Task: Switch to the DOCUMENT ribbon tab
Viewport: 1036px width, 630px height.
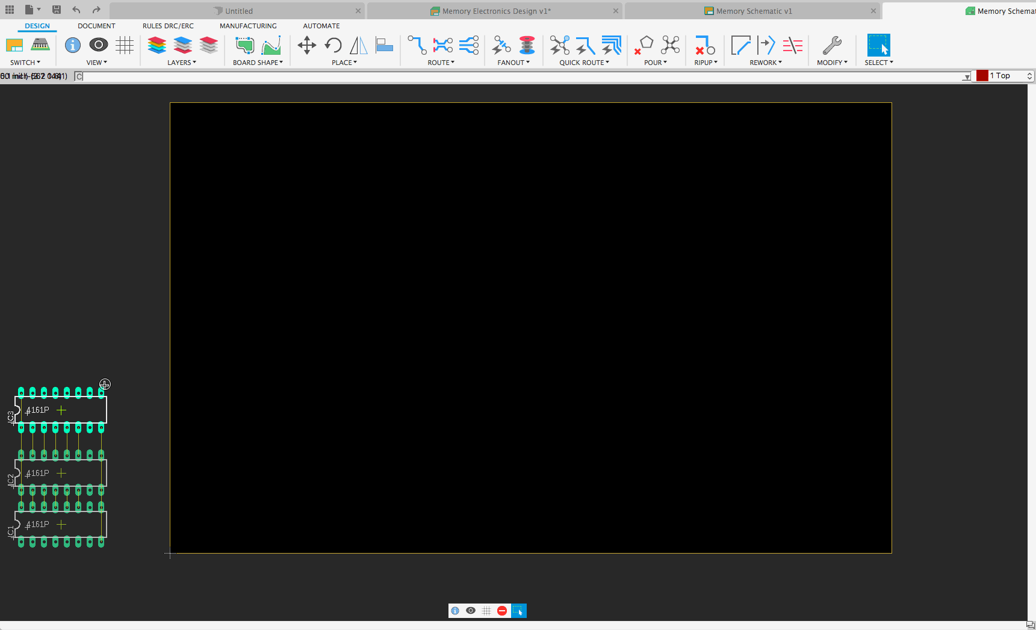Action: 96,26
